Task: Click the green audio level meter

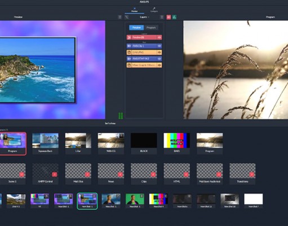Action: [x=121, y=116]
